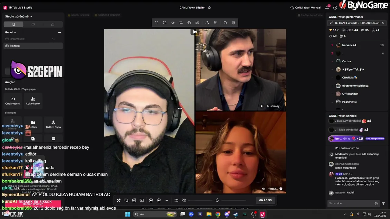Viewport: 390px width, 219px height.
Task: Open the AI tools icon in the bottom bar
Action: [134, 200]
